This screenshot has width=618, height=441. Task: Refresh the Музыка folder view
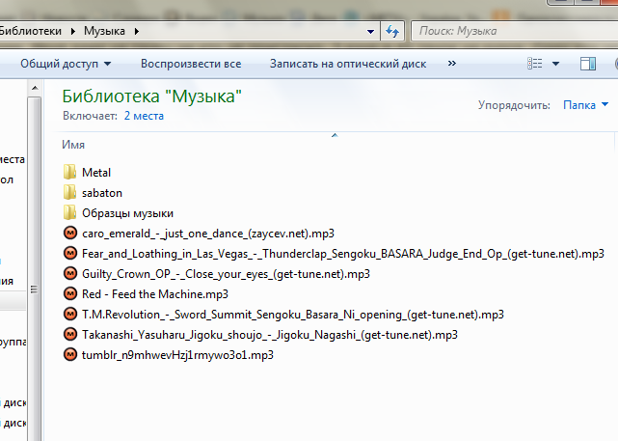click(392, 31)
